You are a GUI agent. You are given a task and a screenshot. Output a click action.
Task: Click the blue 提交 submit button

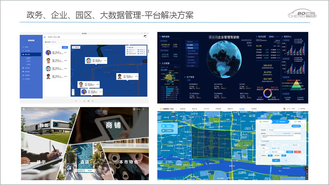[x=276, y=160]
